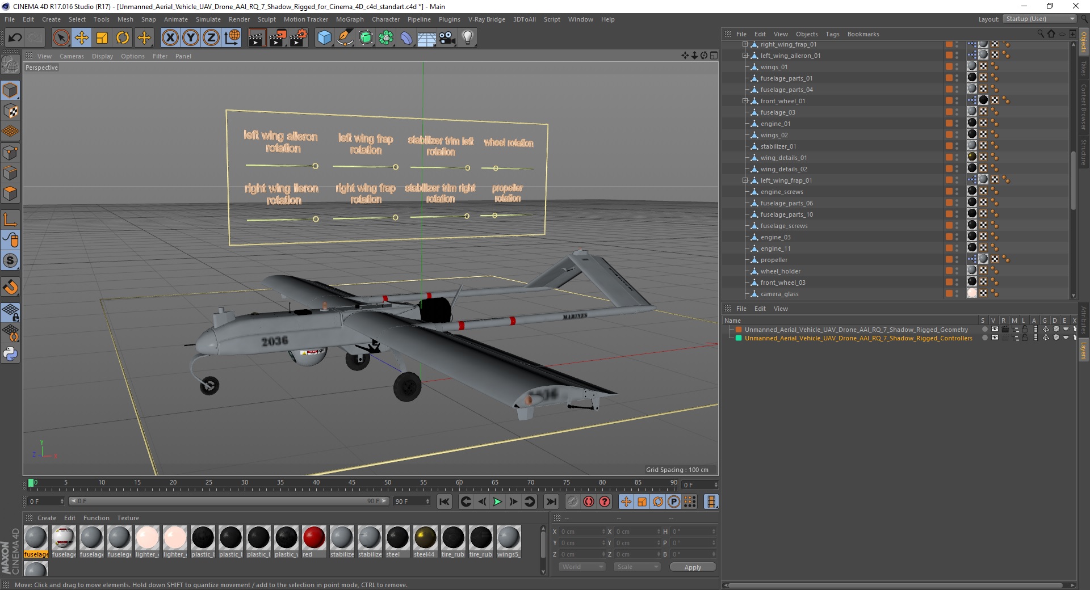Expand right_wing_frap_01 tree item
This screenshot has height=590, width=1090.
pyautogui.click(x=745, y=44)
